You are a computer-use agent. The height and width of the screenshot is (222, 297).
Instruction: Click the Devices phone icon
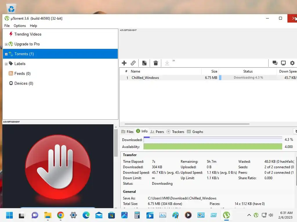[x=11, y=83]
